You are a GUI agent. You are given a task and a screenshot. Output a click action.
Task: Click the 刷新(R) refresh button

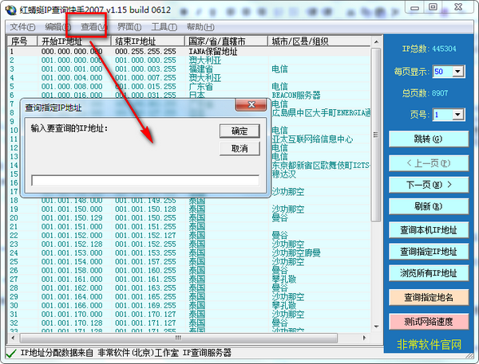428,206
